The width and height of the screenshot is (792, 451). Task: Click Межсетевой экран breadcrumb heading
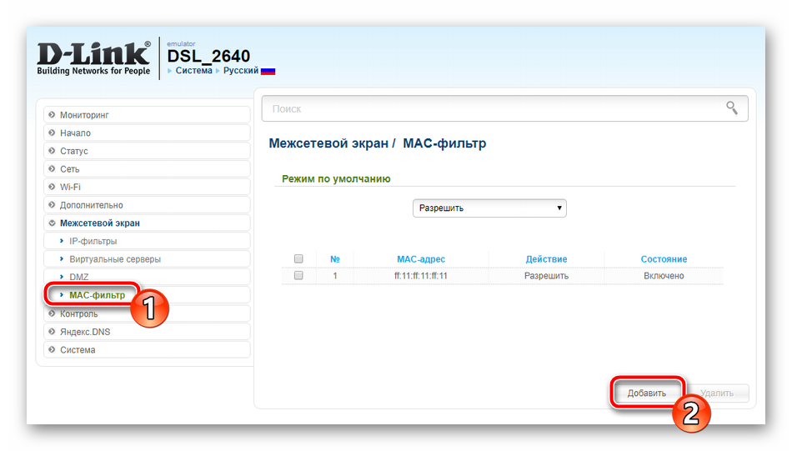click(x=328, y=143)
